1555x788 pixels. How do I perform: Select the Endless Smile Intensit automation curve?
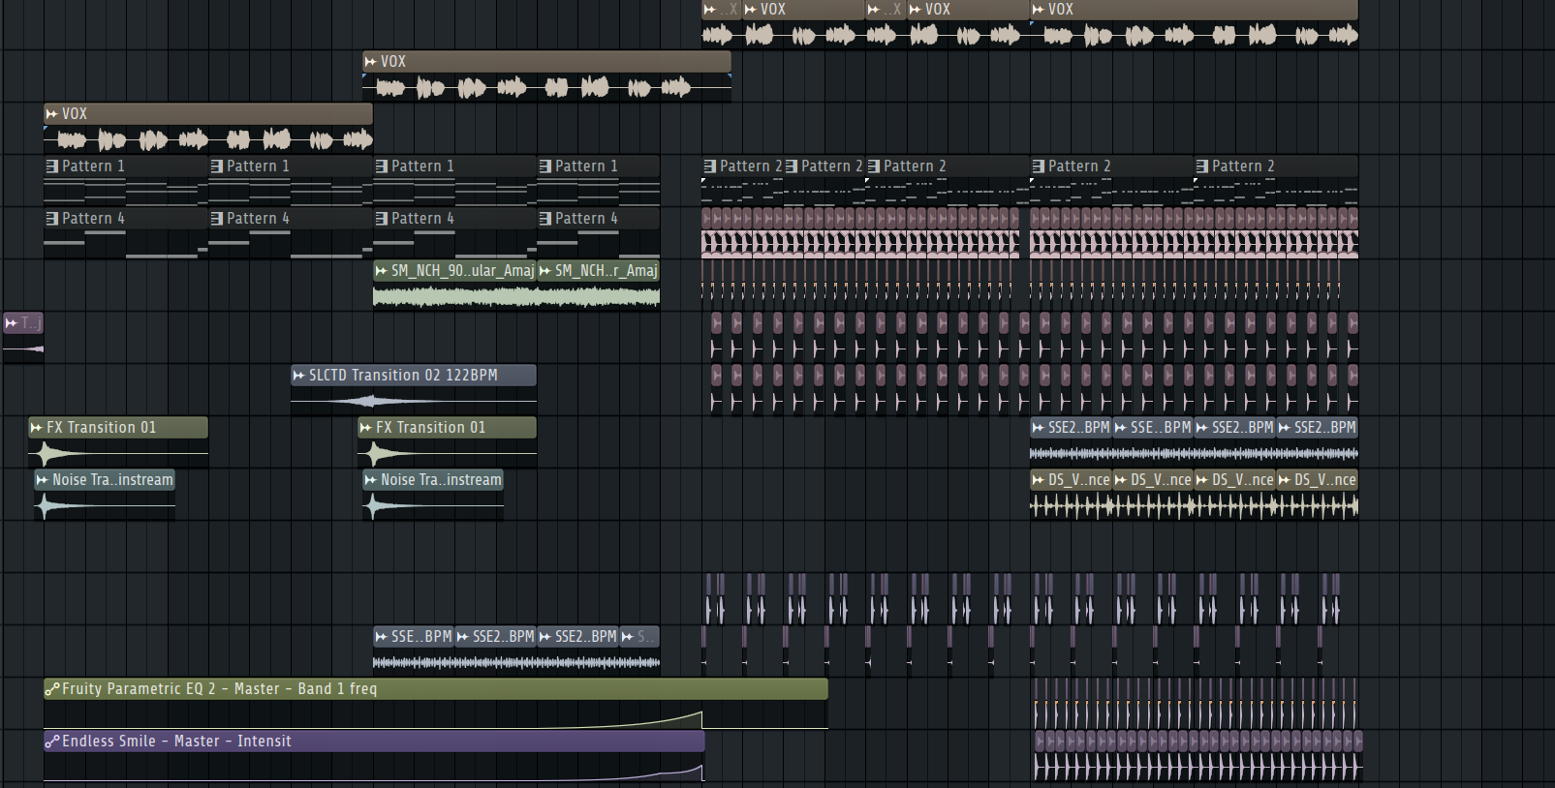coord(374,767)
